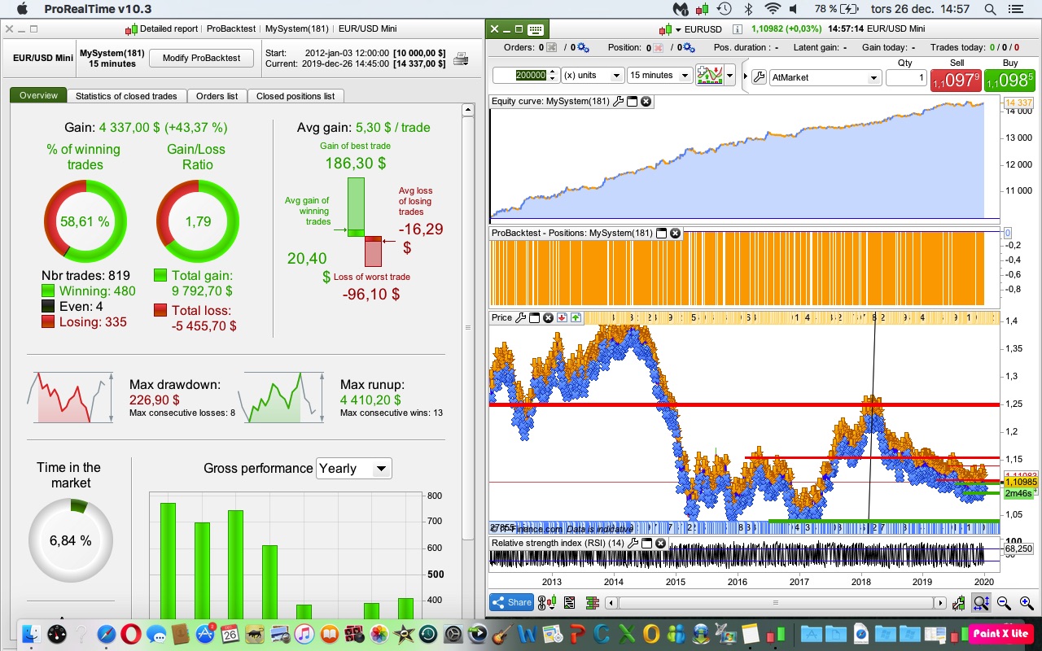Image resolution: width=1042 pixels, height=651 pixels.
Task: Click the red Sell price button
Action: tap(957, 80)
